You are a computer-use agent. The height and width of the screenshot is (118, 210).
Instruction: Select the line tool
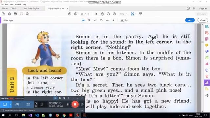(107, 20)
